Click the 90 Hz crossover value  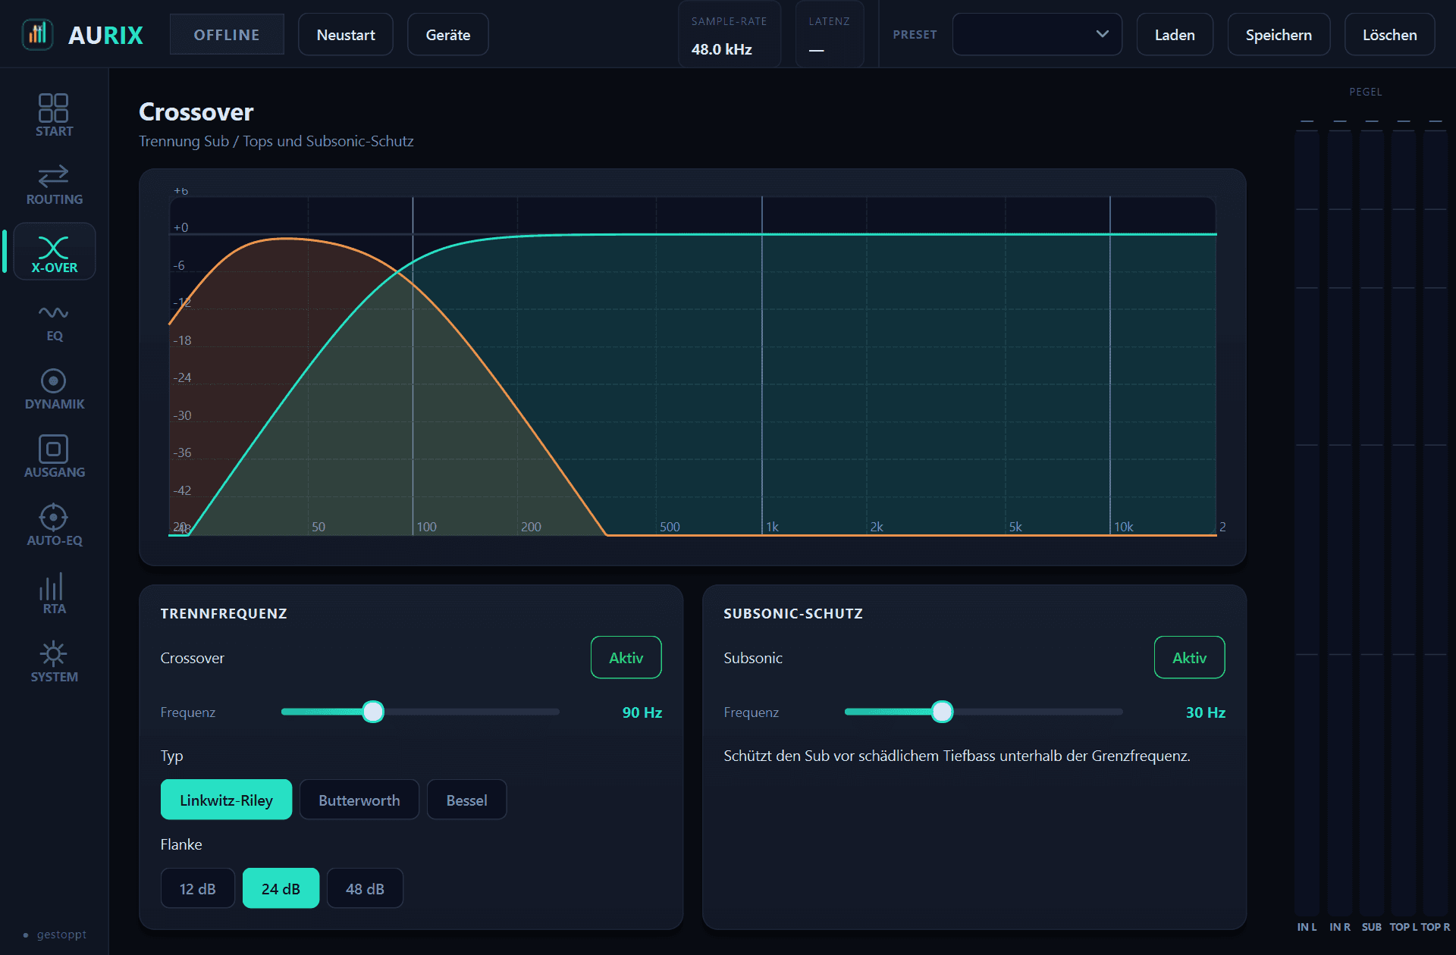pos(642,712)
